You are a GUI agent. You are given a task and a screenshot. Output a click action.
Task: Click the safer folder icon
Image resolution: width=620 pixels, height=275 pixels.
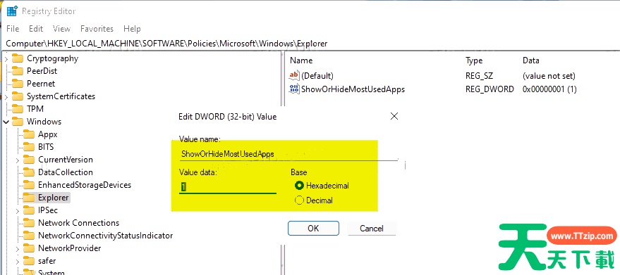pos(29,261)
